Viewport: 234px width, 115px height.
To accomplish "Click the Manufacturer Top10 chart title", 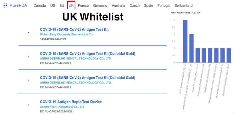I will tap(185, 13).
